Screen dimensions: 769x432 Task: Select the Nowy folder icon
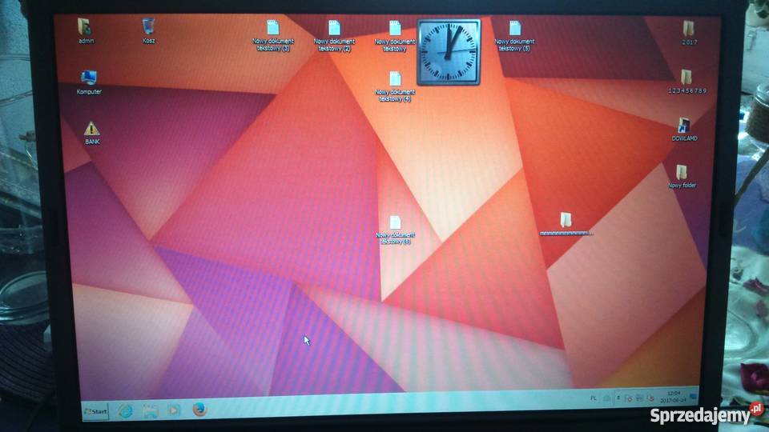tap(682, 173)
